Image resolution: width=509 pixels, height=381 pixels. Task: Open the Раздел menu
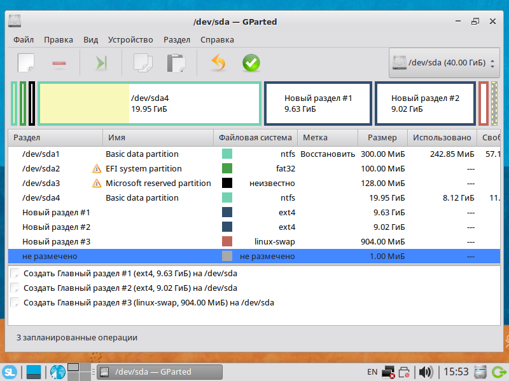coord(177,40)
